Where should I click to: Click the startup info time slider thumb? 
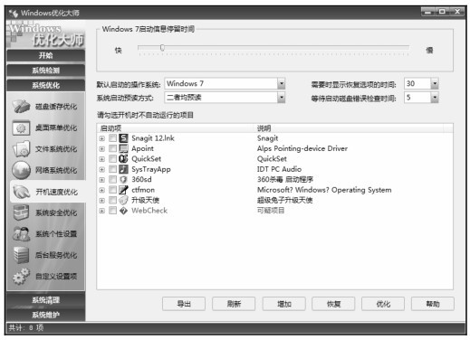pos(162,48)
